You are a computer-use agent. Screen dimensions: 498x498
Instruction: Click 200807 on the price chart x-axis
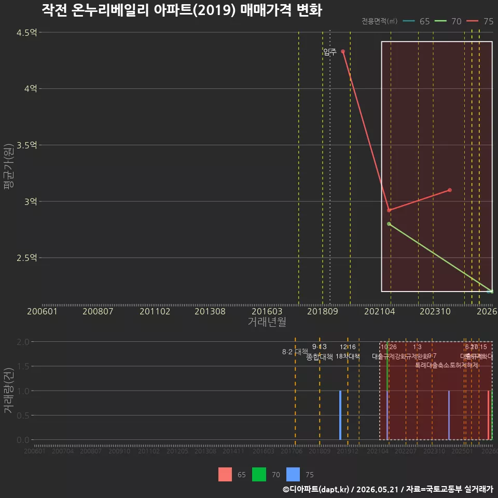[98, 311]
